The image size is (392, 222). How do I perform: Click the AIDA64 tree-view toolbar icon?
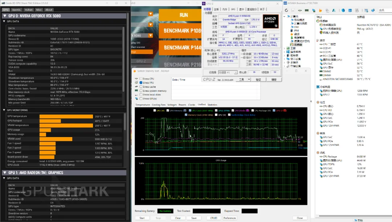tap(327, 10)
